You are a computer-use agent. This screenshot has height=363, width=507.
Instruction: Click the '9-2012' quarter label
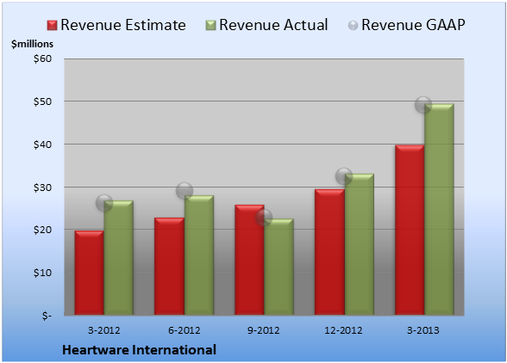[x=264, y=330]
